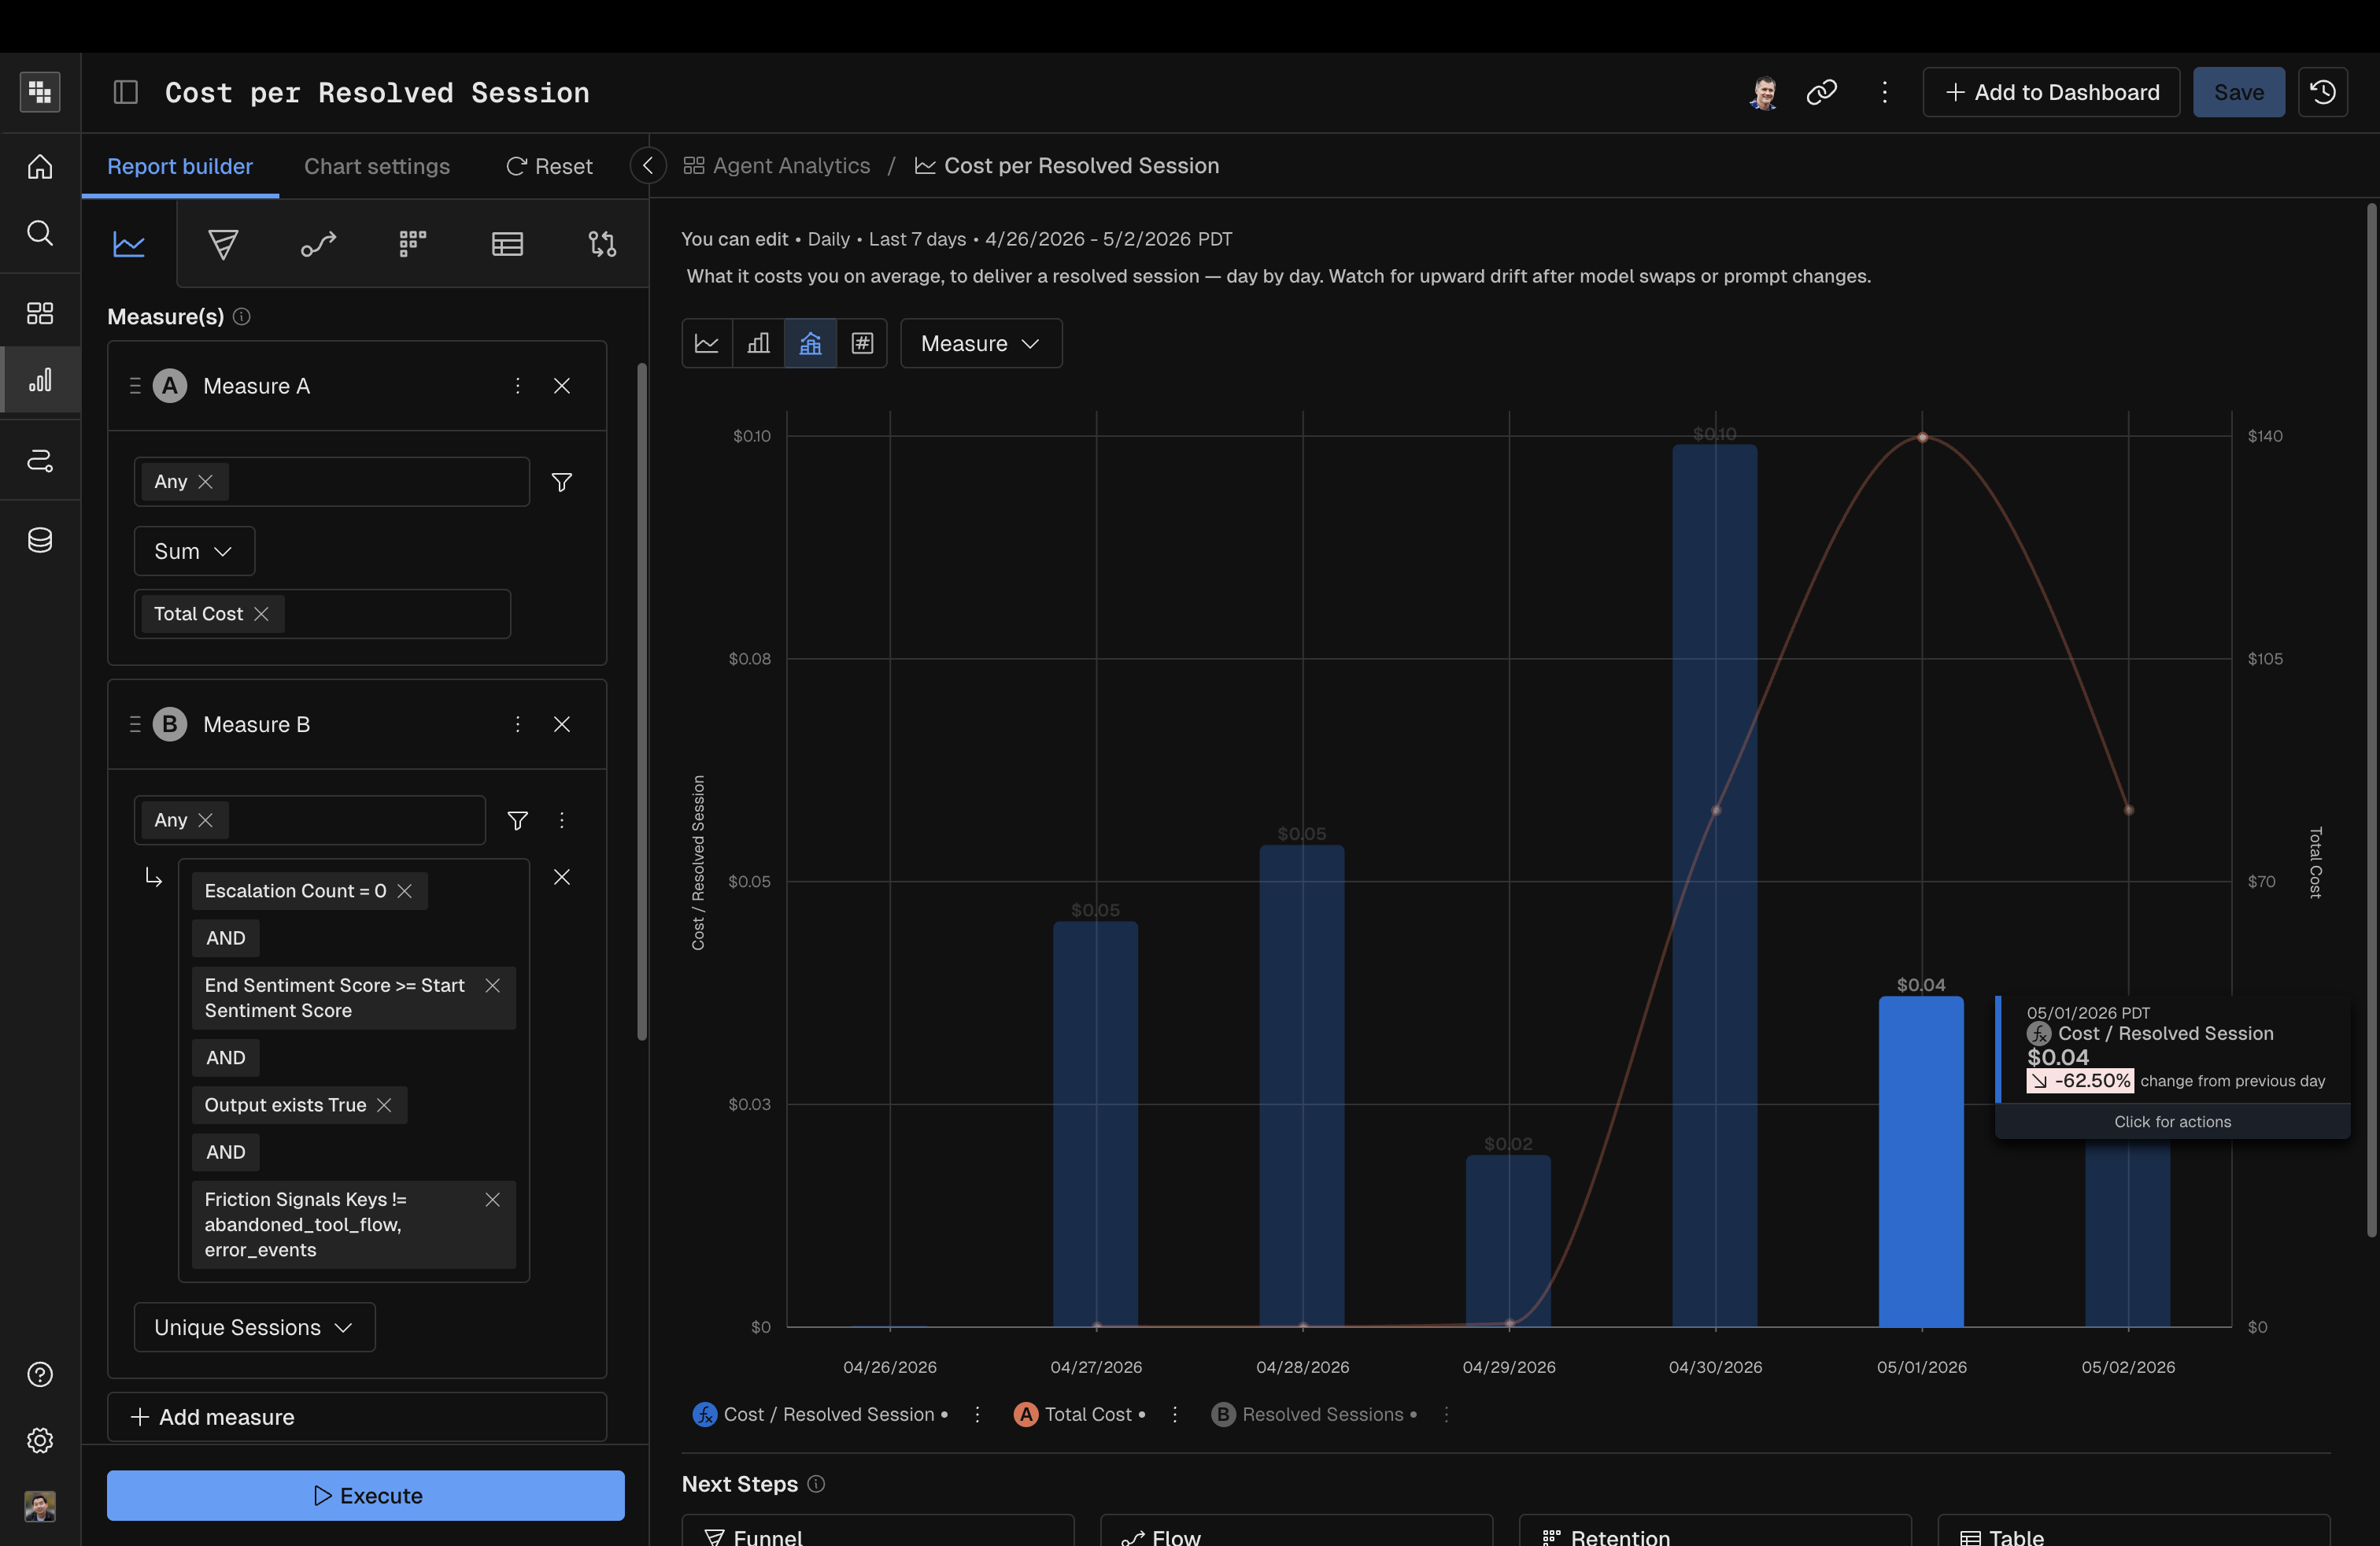Screen dimensions: 2380x1546
Task: Remove Measure A
Action: (x=562, y=386)
